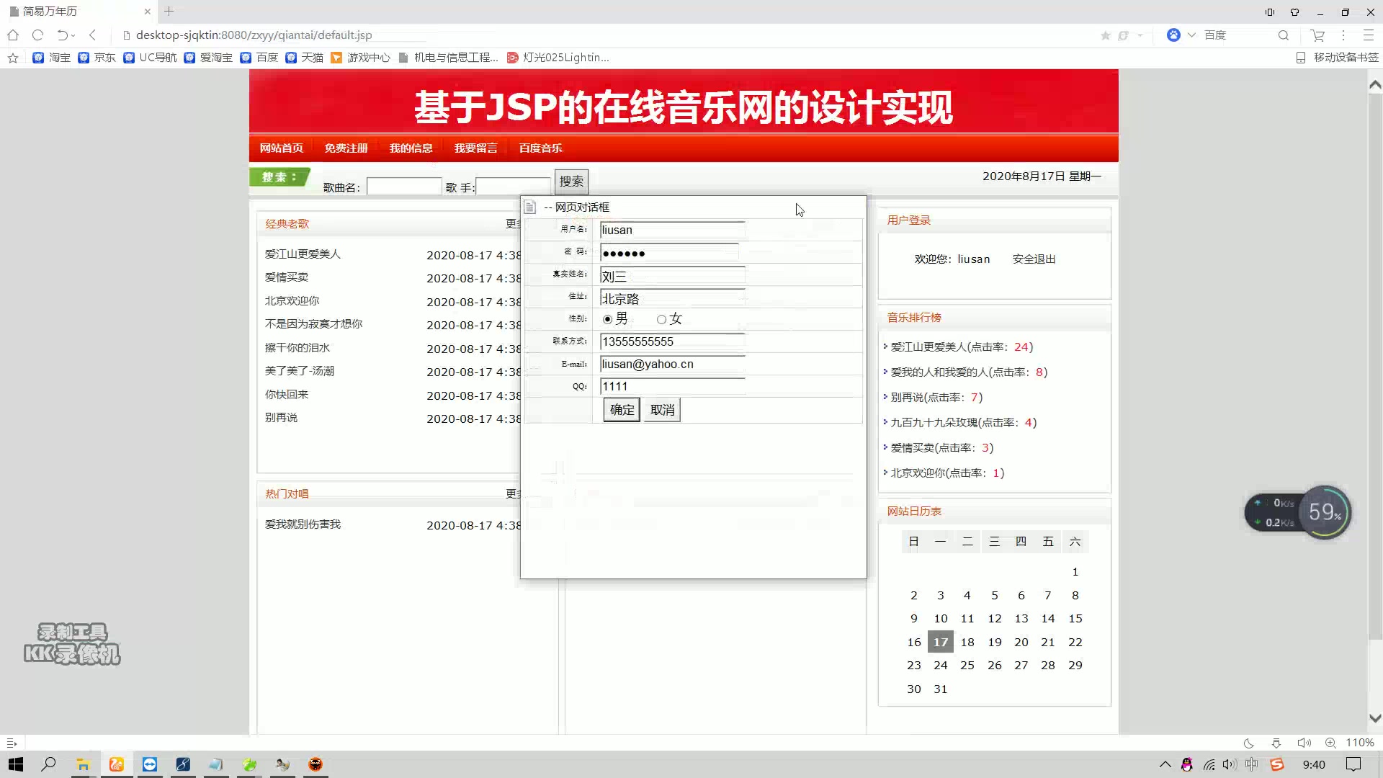Click the E-mail field in dialog
1383x778 pixels.
(x=672, y=364)
